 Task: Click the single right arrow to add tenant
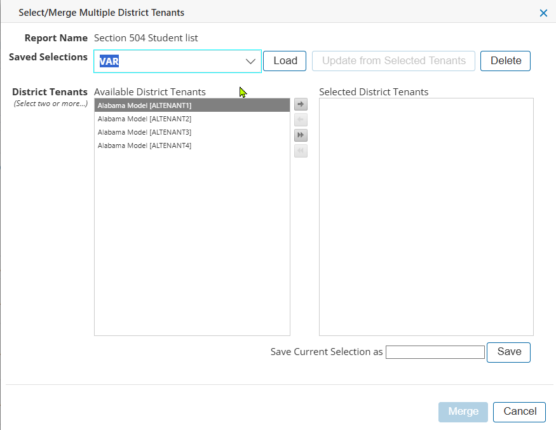click(301, 105)
